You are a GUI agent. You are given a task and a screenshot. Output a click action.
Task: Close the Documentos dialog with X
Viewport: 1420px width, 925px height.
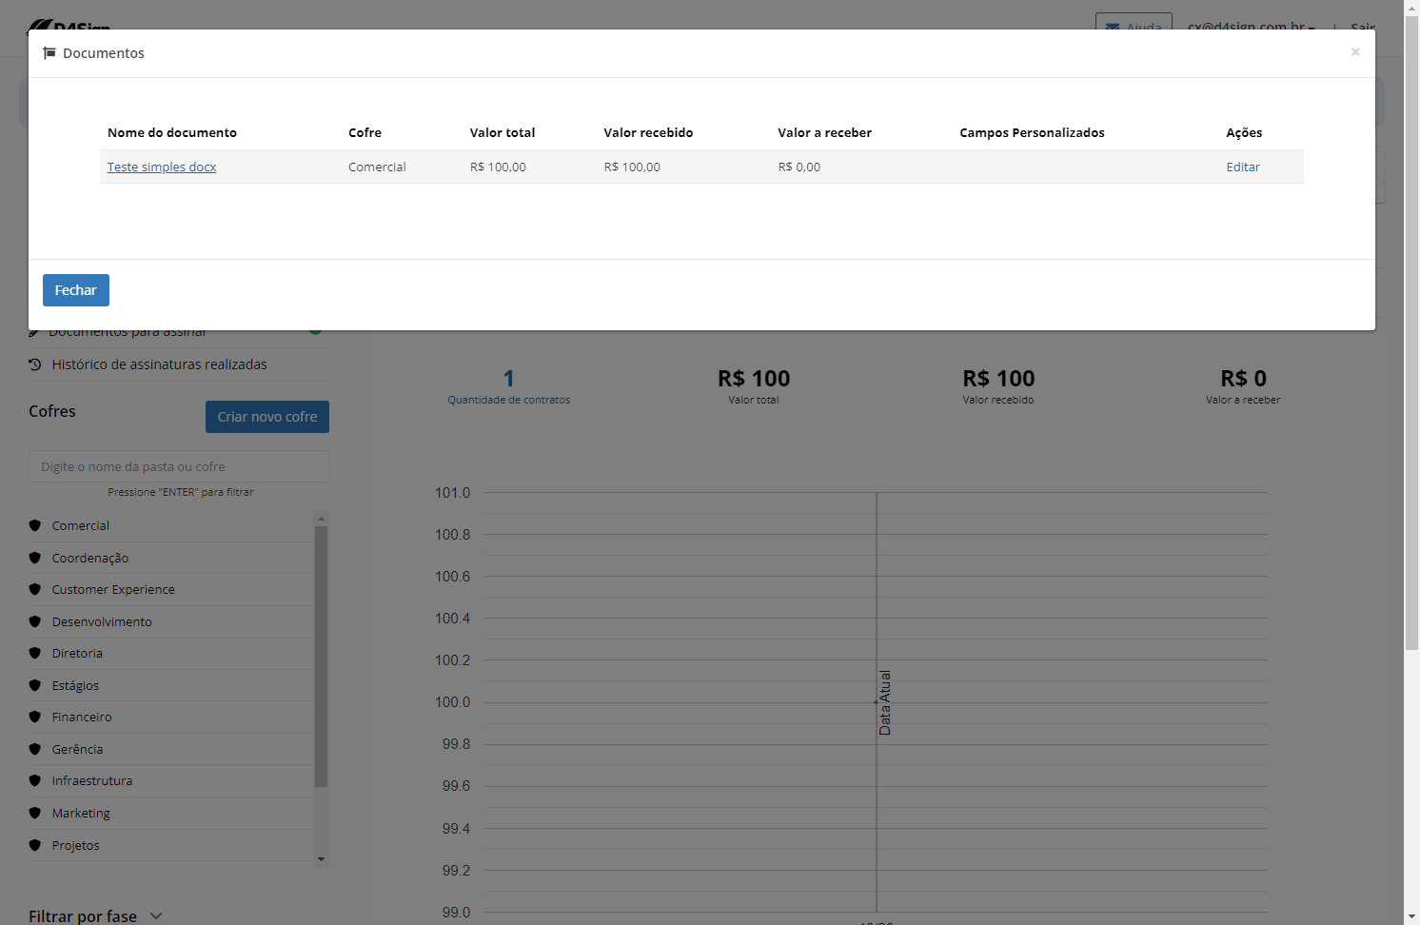(x=1355, y=52)
